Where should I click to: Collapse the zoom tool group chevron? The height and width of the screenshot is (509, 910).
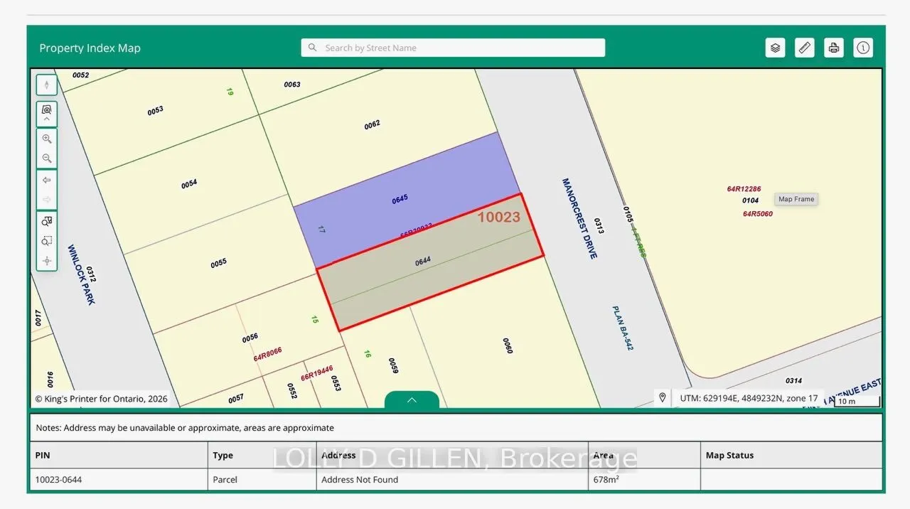pos(47,119)
